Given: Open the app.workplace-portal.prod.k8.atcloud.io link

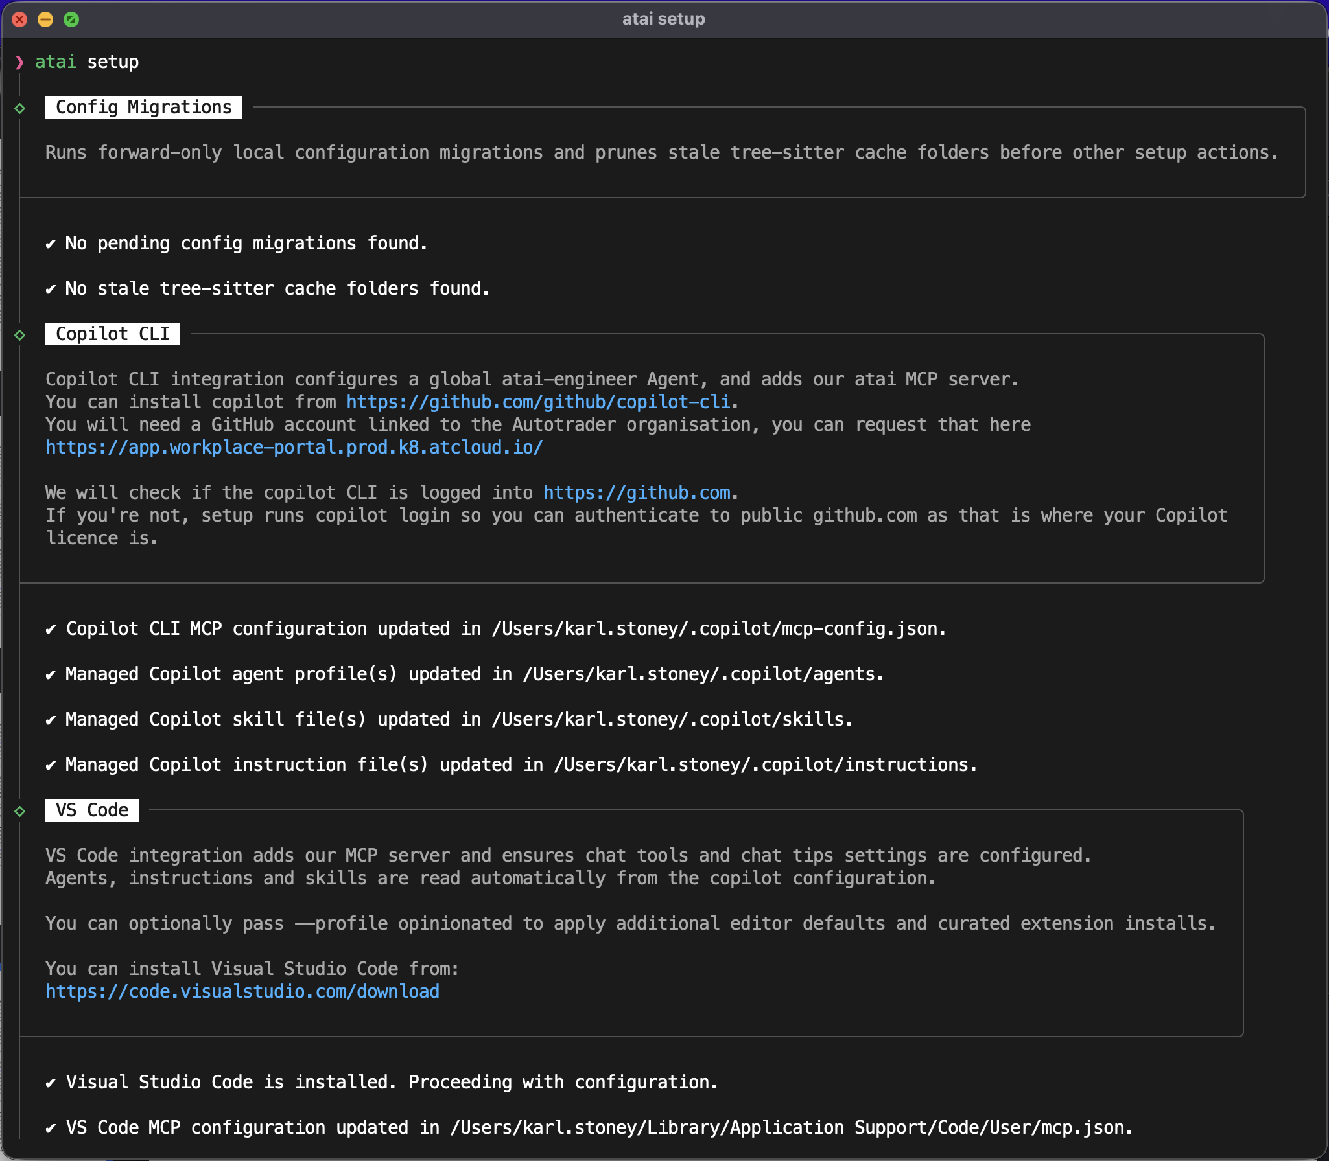Looking at the screenshot, I should click(x=294, y=448).
